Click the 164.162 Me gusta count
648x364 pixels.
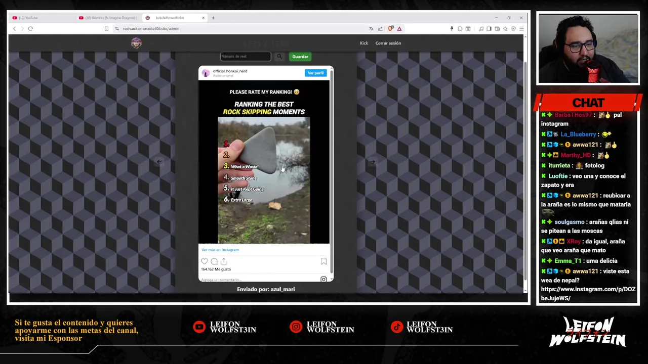point(216,269)
